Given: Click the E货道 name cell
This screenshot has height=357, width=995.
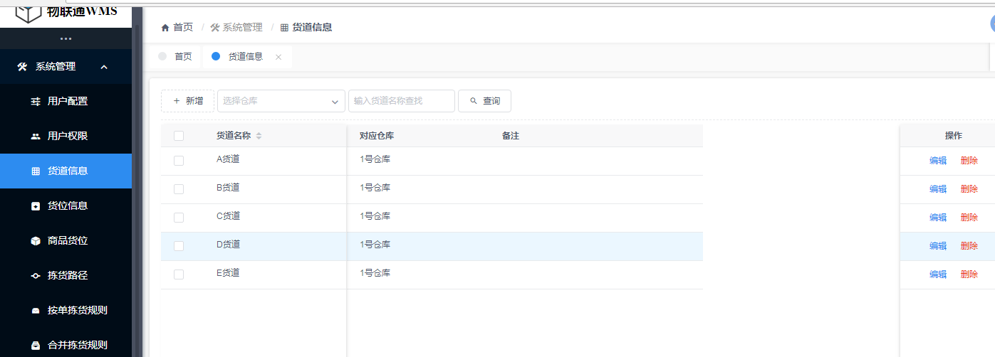Looking at the screenshot, I should pos(228,273).
